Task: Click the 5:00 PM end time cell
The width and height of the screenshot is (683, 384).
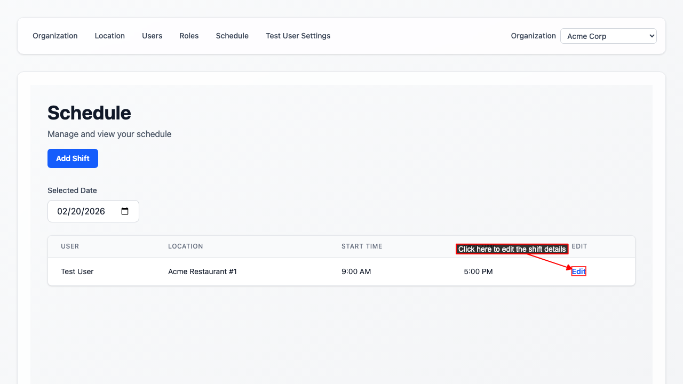Action: (x=478, y=271)
